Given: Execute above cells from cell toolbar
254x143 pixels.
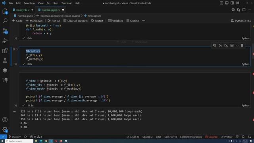Looking at the screenshot, I should point(220,46).
